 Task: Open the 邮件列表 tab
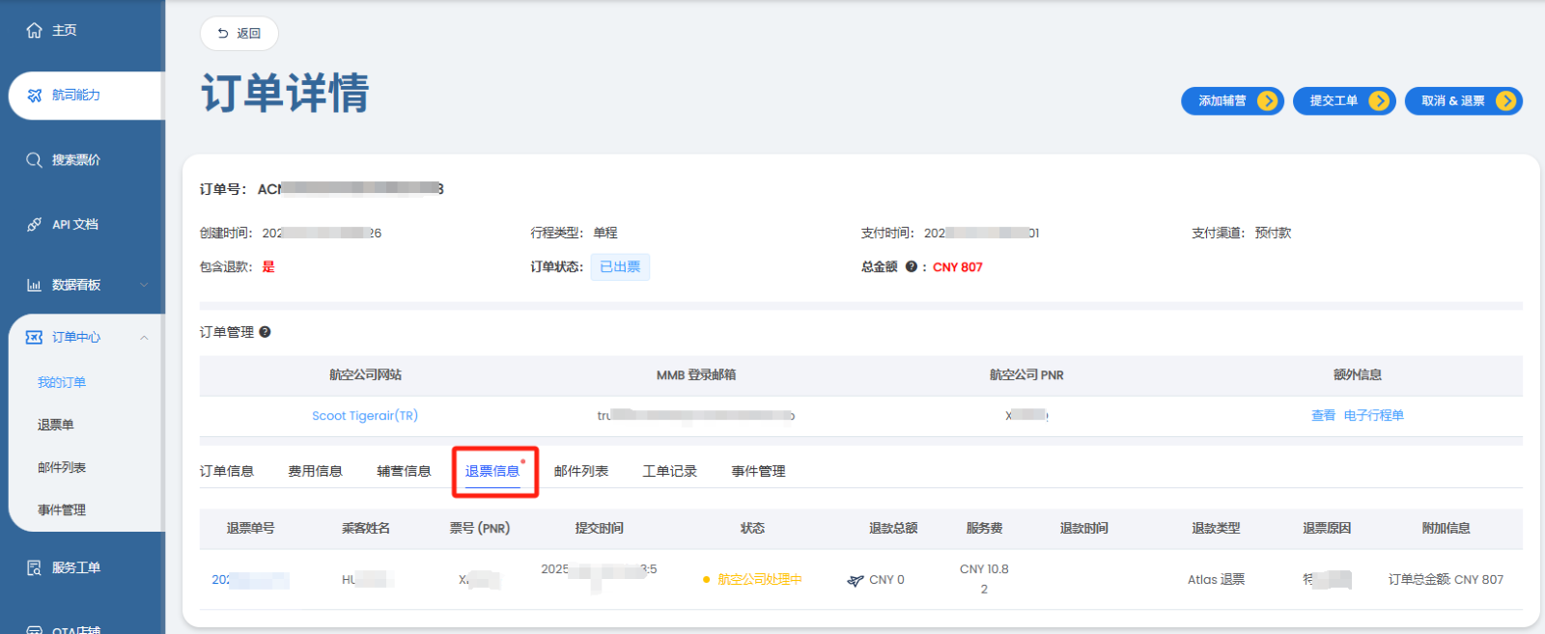tap(580, 471)
